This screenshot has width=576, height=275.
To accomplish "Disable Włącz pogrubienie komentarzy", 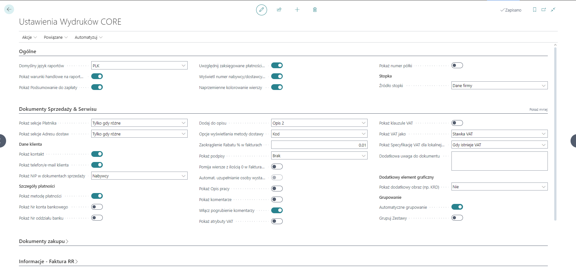I will click(277, 210).
